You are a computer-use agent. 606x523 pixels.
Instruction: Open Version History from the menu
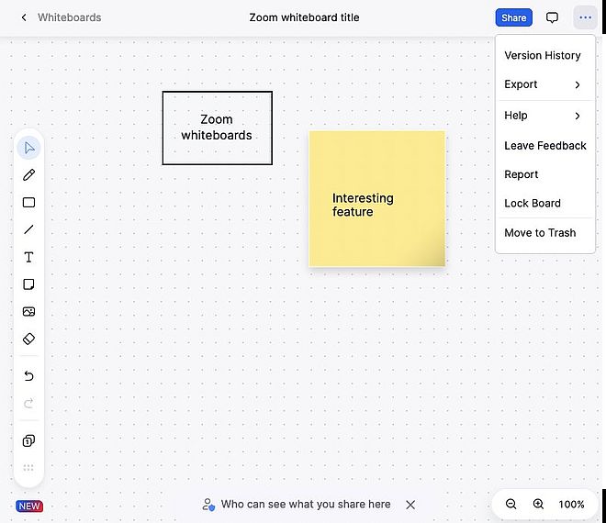544,55
